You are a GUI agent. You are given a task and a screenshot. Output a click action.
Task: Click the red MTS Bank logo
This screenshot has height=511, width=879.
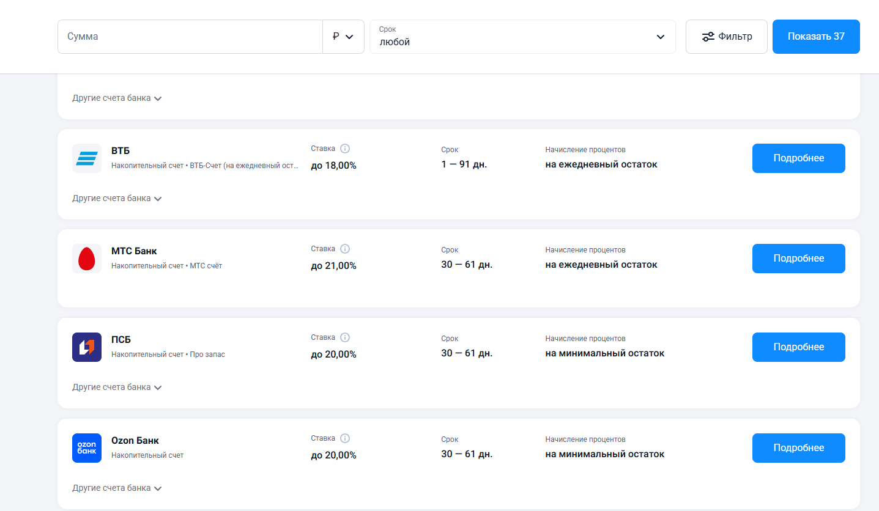click(x=87, y=259)
